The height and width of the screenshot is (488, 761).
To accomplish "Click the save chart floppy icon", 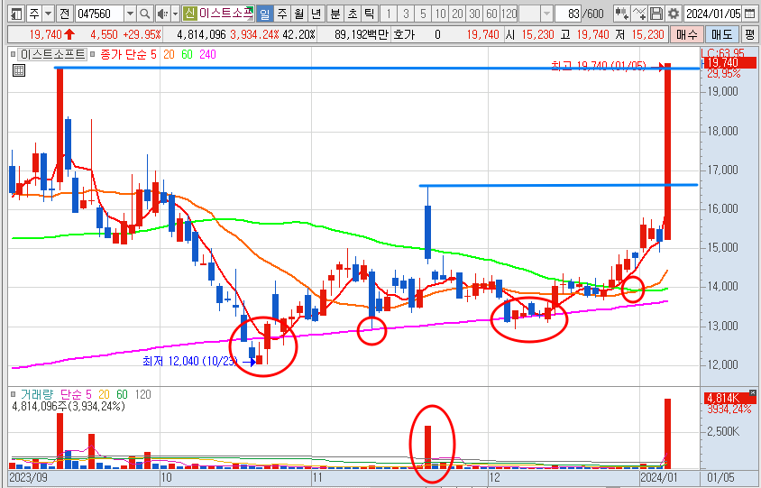I will [656, 14].
